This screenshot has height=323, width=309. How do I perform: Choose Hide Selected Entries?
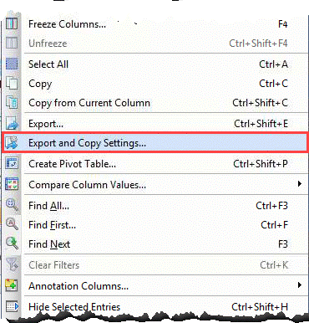[155, 307]
